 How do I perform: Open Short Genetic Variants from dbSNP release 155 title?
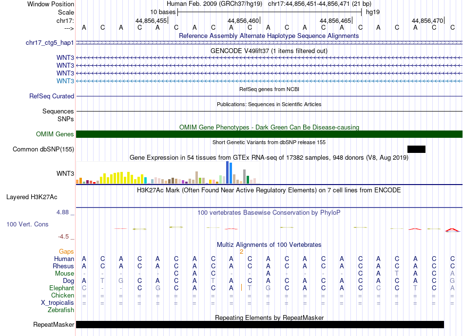(269, 142)
